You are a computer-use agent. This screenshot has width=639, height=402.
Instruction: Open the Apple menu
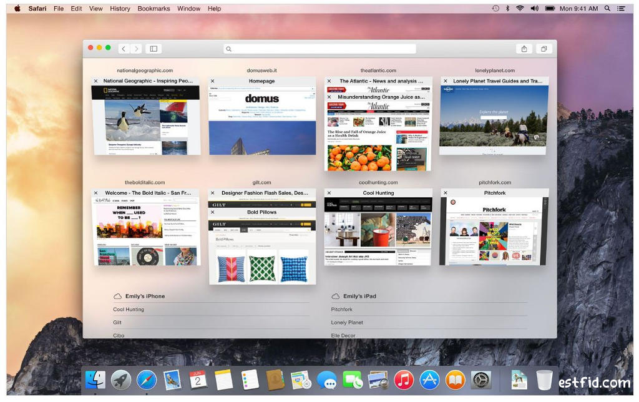pyautogui.click(x=17, y=8)
